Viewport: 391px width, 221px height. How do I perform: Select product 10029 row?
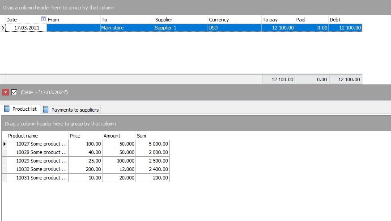point(42,161)
